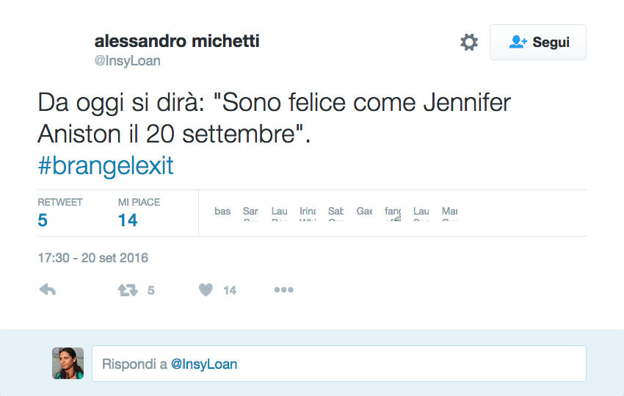Click the alessandro michetti profile name
The width and height of the screenshot is (624, 396).
tap(177, 41)
